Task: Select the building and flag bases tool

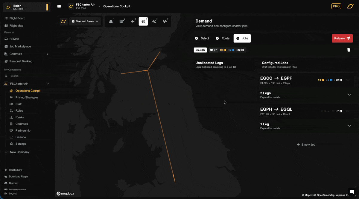Action: point(122,21)
